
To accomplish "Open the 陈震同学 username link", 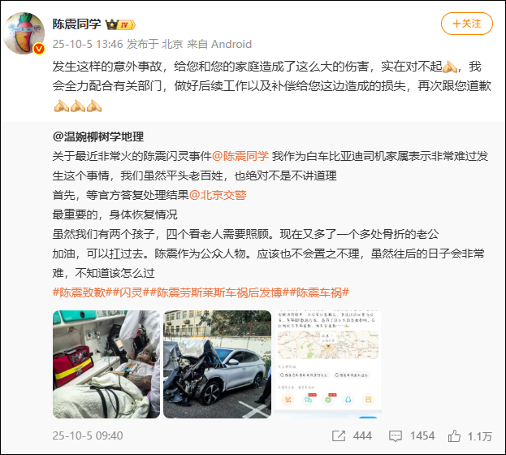I will click(x=77, y=24).
